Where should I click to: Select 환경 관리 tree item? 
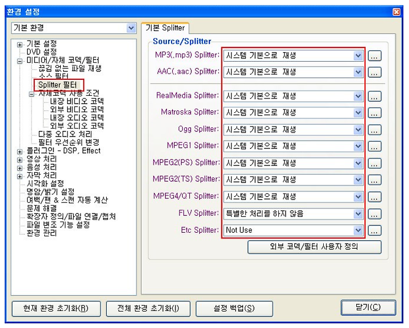[x=41, y=233]
